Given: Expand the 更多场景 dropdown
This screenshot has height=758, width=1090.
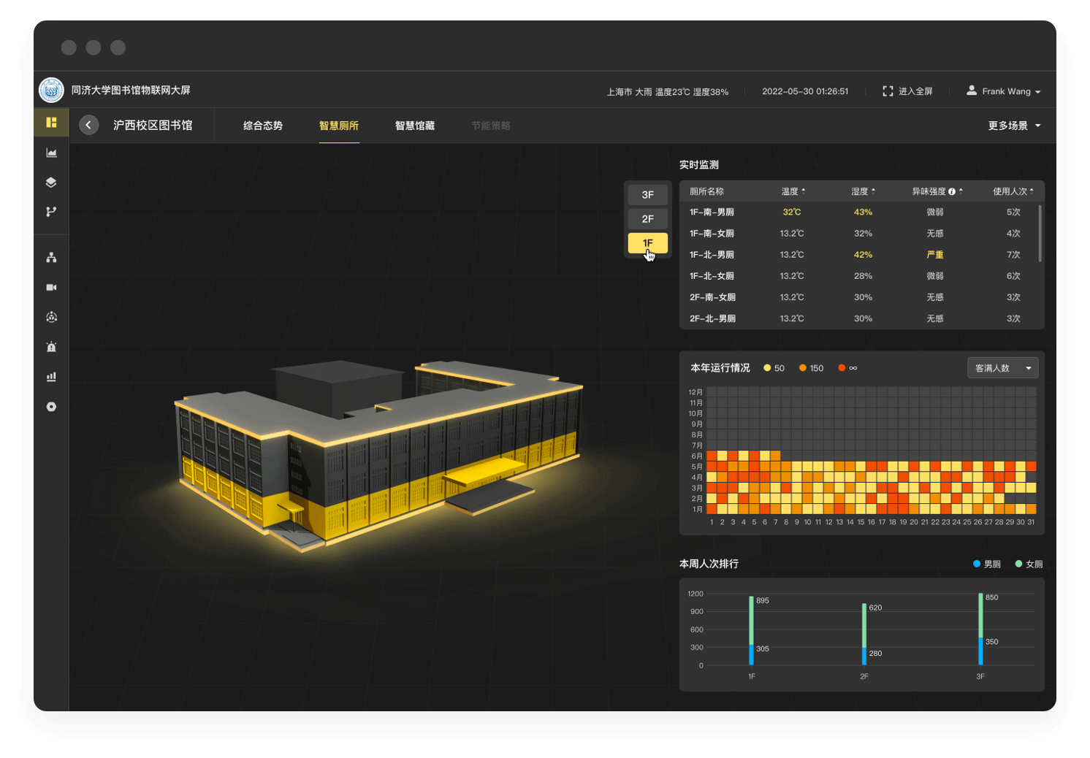Looking at the screenshot, I should (x=1014, y=126).
